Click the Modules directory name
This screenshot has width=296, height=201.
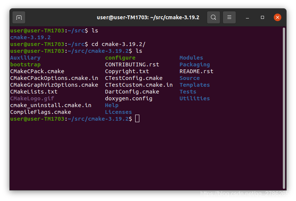coord(191,58)
